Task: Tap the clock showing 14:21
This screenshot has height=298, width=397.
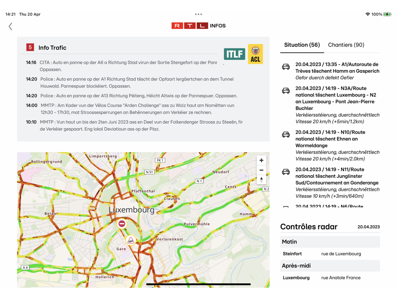Action: [10, 14]
